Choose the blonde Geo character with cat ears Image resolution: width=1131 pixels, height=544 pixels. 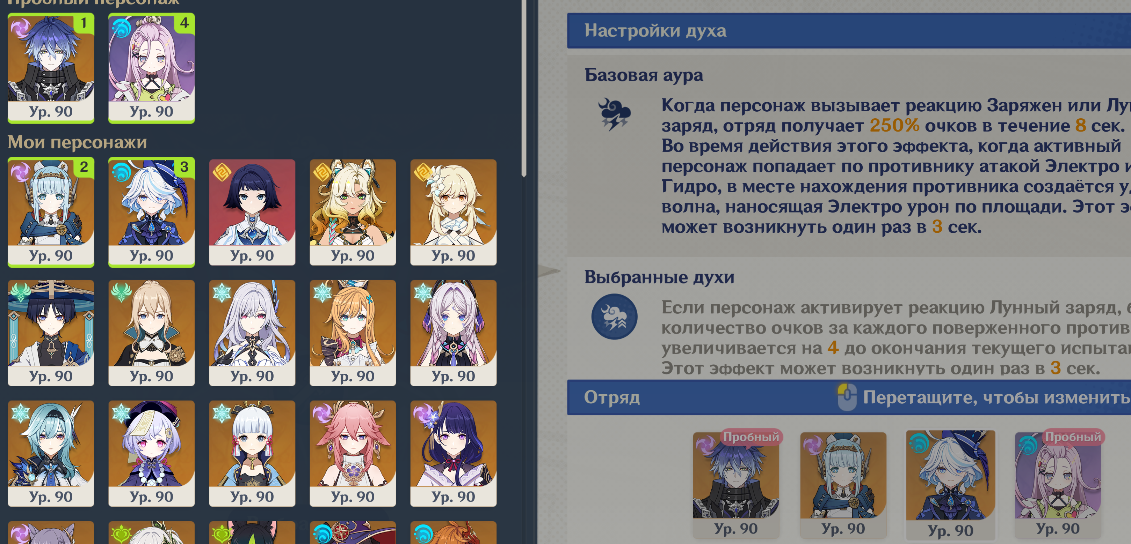click(353, 212)
